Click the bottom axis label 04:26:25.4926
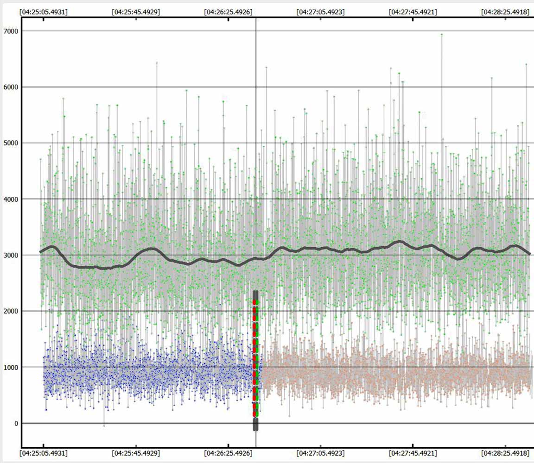This screenshot has width=534, height=463. point(228,453)
